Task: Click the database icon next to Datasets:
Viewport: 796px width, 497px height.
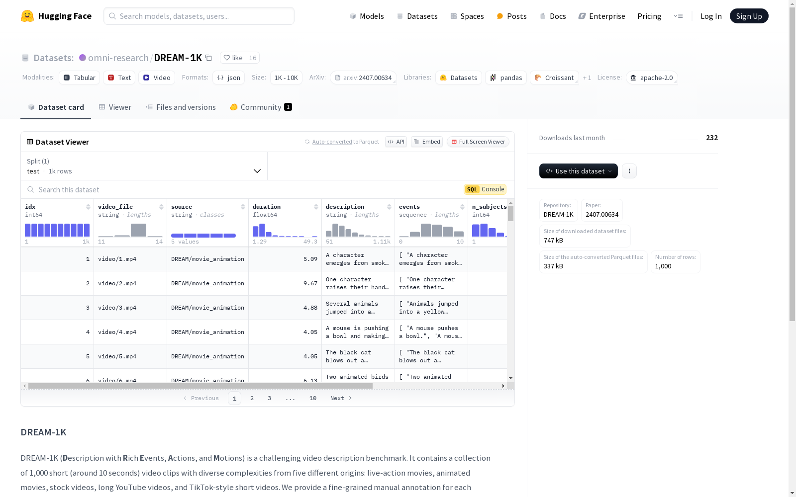Action: tap(25, 58)
